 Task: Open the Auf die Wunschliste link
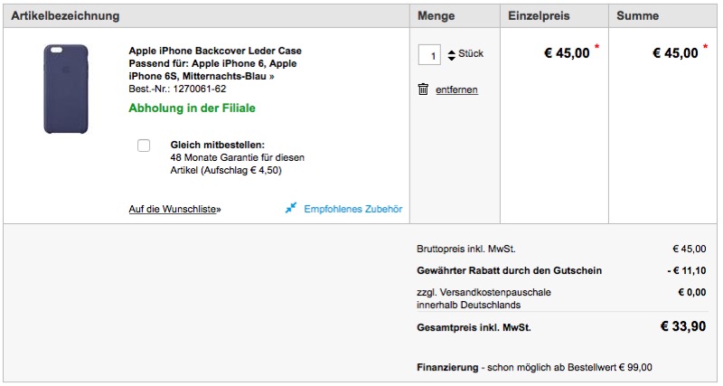pyautogui.click(x=172, y=209)
